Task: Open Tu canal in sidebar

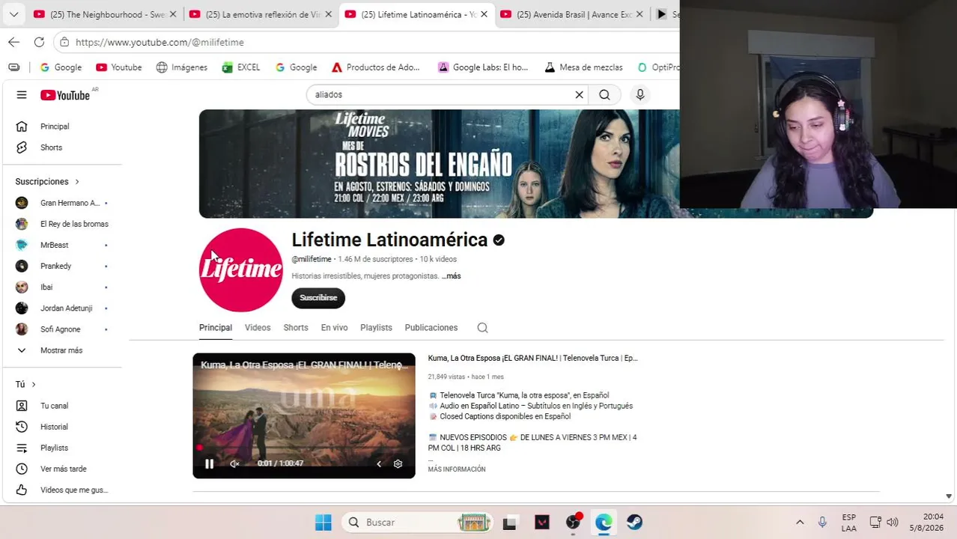Action: [62, 406]
